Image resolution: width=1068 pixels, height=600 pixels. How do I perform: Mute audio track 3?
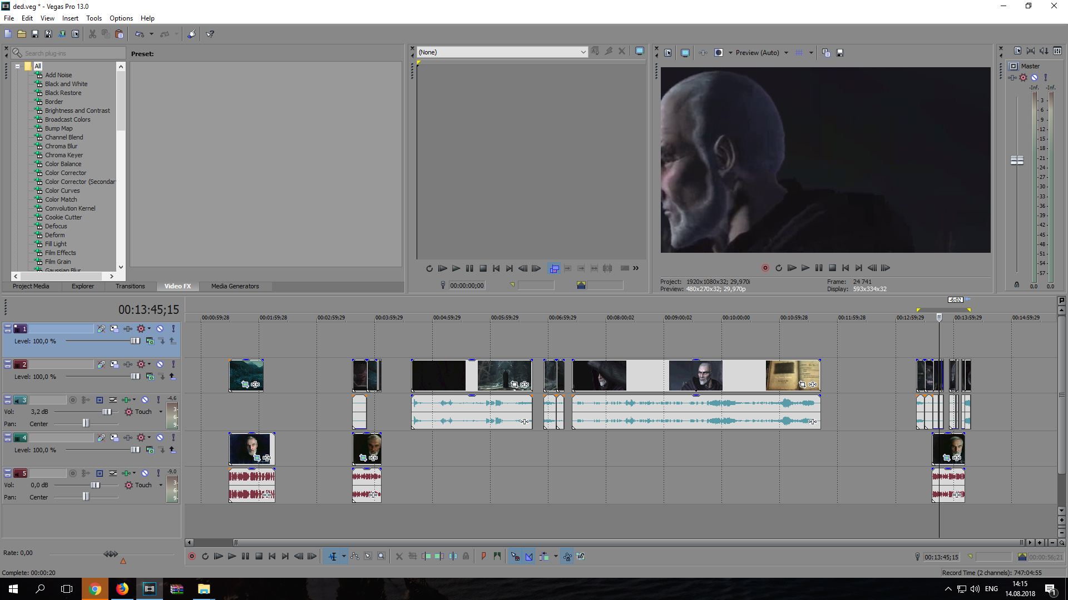[145, 400]
